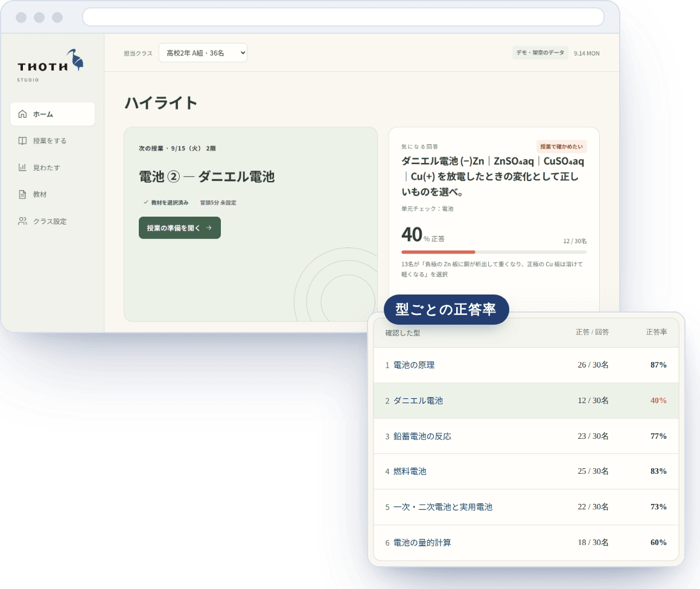Select 教材 in the sidebar
Image resolution: width=700 pixels, height=589 pixels.
52,194
